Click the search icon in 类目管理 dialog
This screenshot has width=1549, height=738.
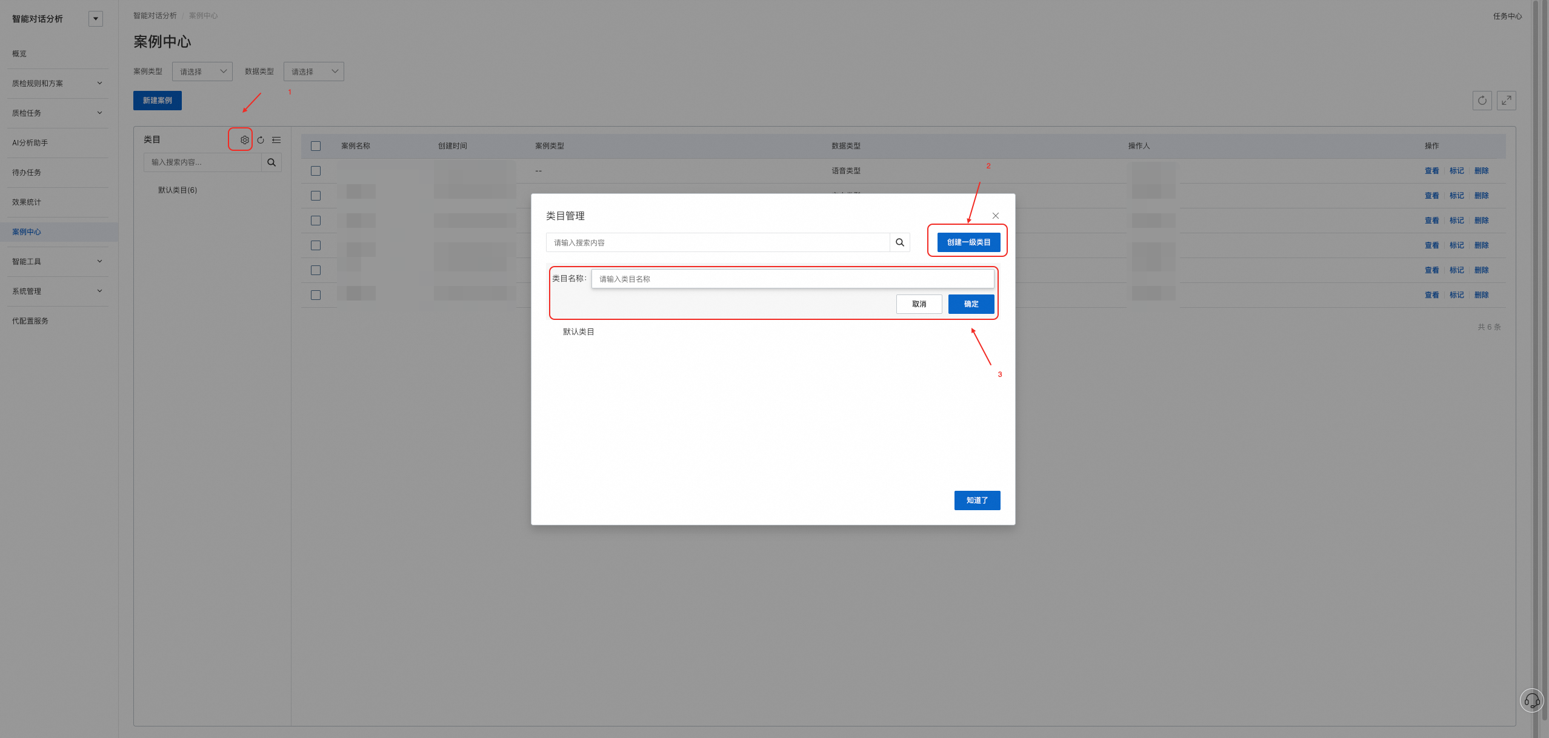click(x=900, y=242)
